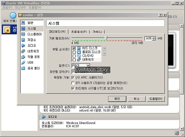Open the 네트워크 network category in sidebar
185x137 pixels.
click(x=32, y=51)
